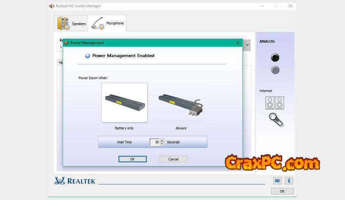Switch to the Speakers tab
The image size is (345, 200).
[71, 24]
